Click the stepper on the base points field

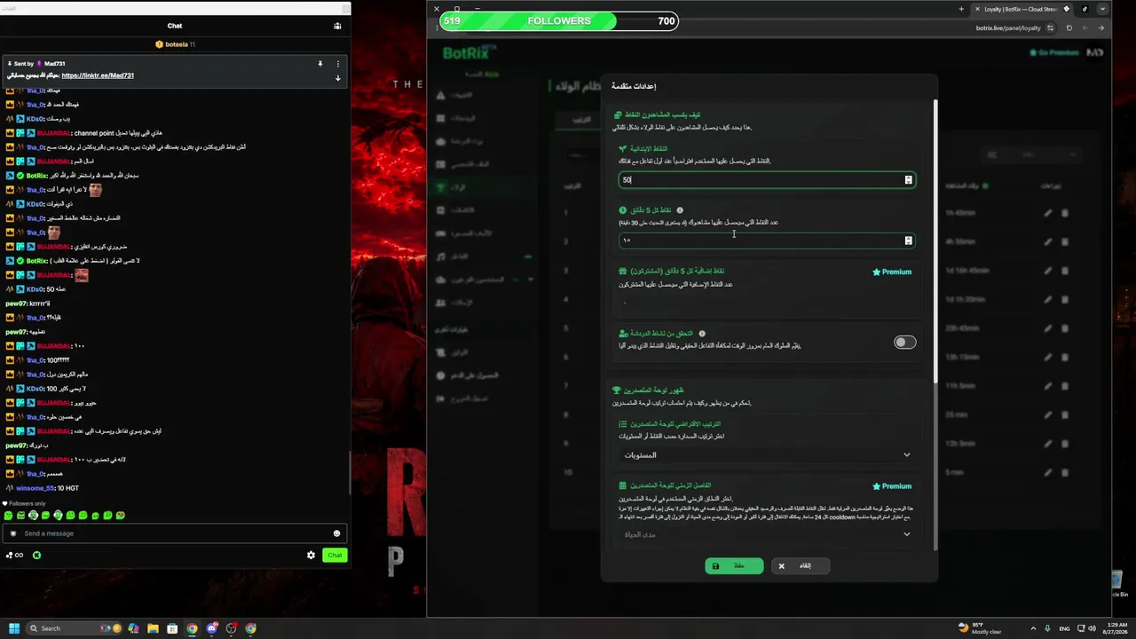pos(908,180)
